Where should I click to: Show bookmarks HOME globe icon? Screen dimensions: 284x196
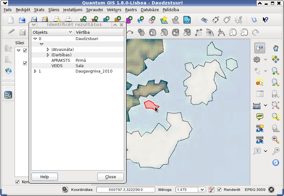point(260,140)
